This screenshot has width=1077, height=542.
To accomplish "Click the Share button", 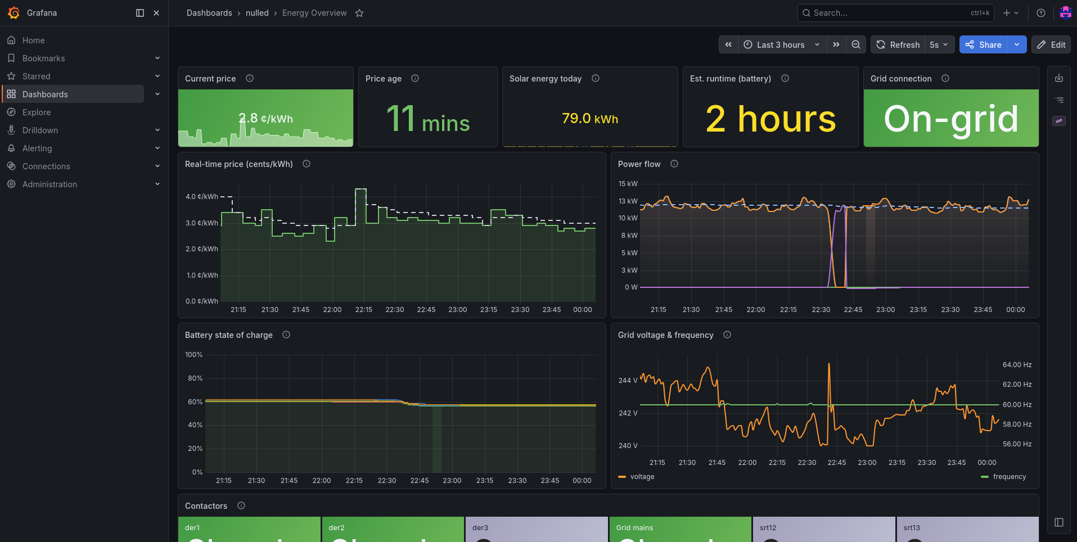I will [x=983, y=44].
